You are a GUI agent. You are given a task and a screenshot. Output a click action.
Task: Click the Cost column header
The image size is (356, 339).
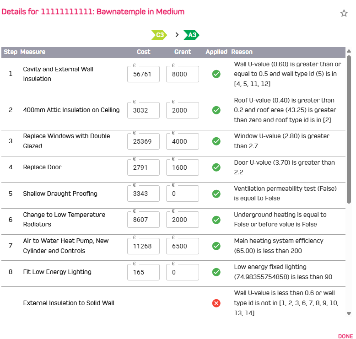(x=144, y=52)
